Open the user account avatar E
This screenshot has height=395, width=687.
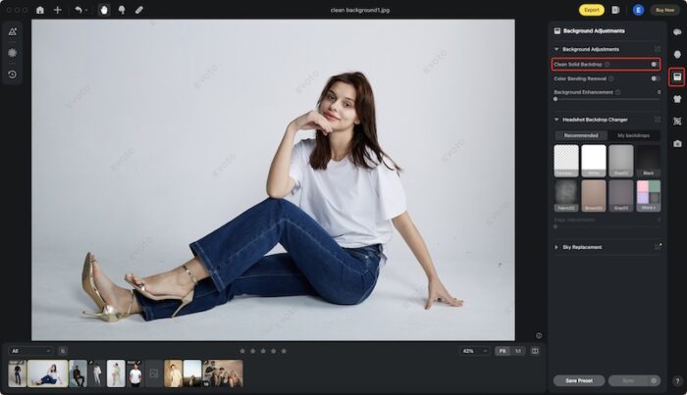coord(638,10)
